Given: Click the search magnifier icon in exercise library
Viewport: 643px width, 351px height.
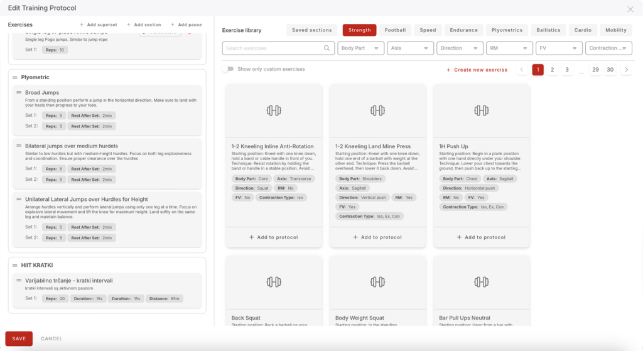Looking at the screenshot, I should tap(327, 48).
